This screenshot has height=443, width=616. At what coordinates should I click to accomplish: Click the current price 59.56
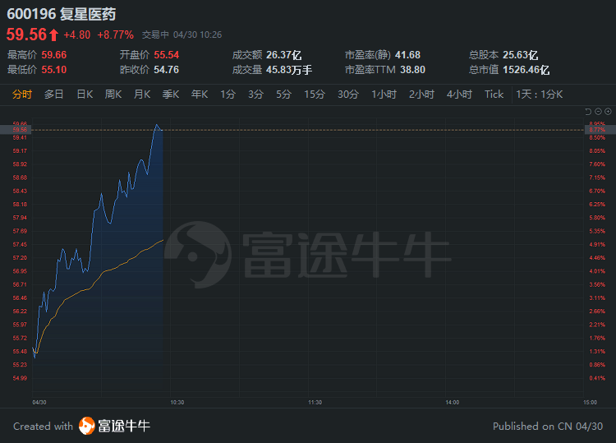27,35
